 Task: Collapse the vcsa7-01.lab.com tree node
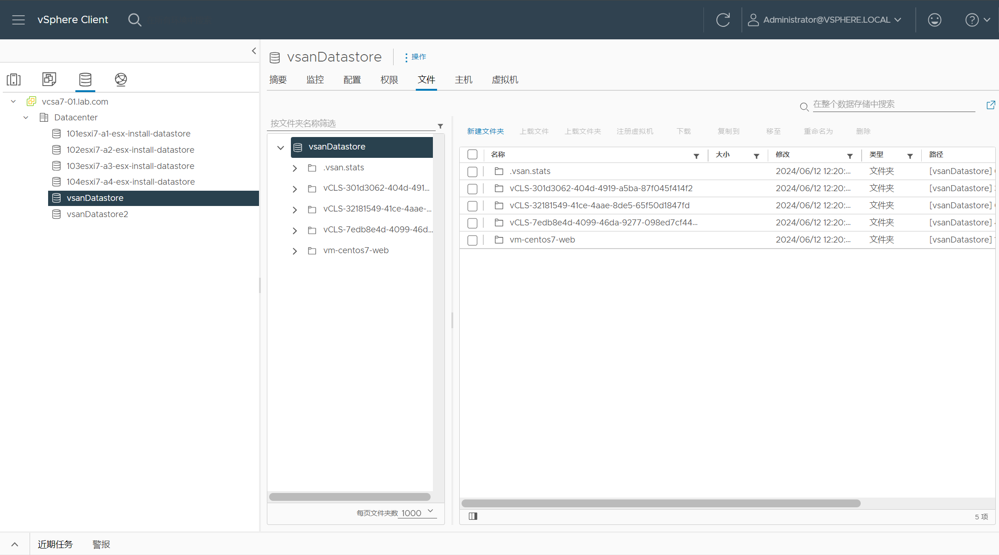pyautogui.click(x=13, y=101)
